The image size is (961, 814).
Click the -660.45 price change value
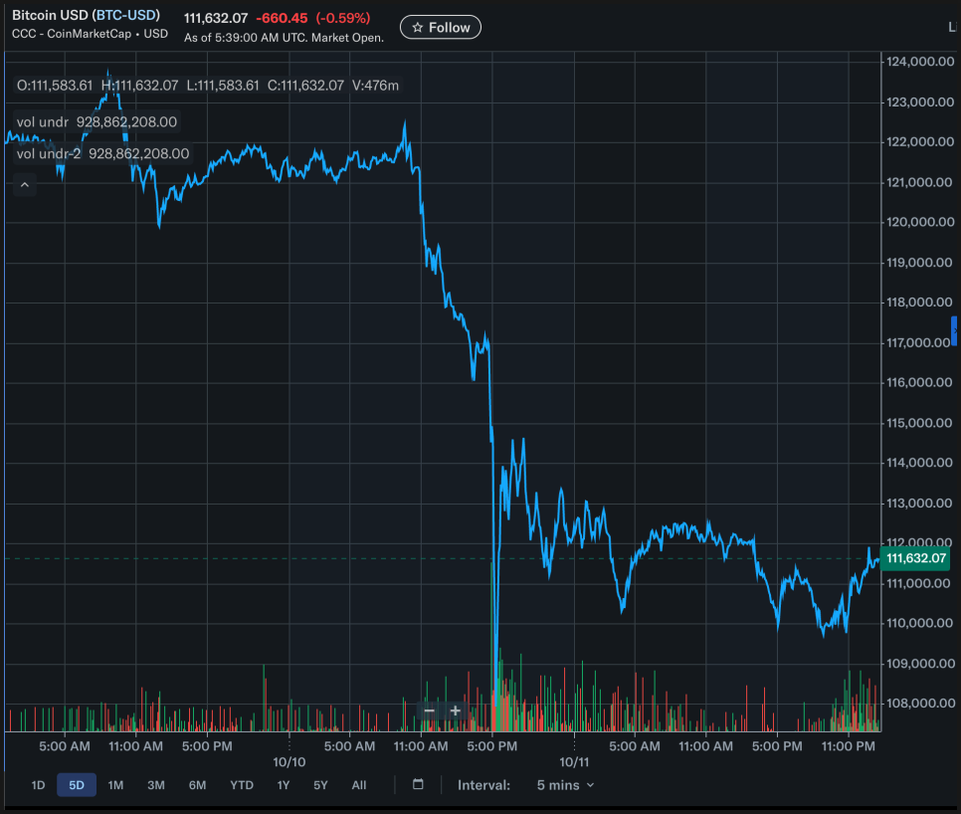point(282,18)
